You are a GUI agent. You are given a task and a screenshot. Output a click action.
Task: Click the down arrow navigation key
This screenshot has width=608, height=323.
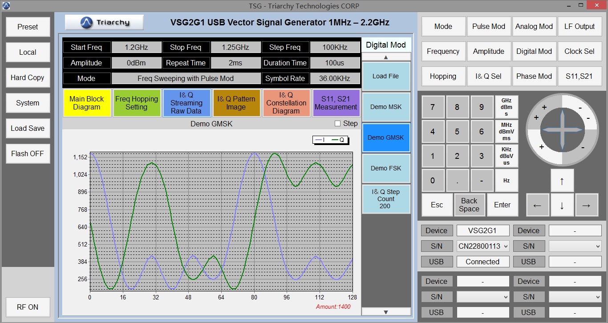coord(562,205)
